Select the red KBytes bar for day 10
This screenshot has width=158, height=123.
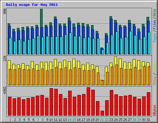[x=51, y=102]
